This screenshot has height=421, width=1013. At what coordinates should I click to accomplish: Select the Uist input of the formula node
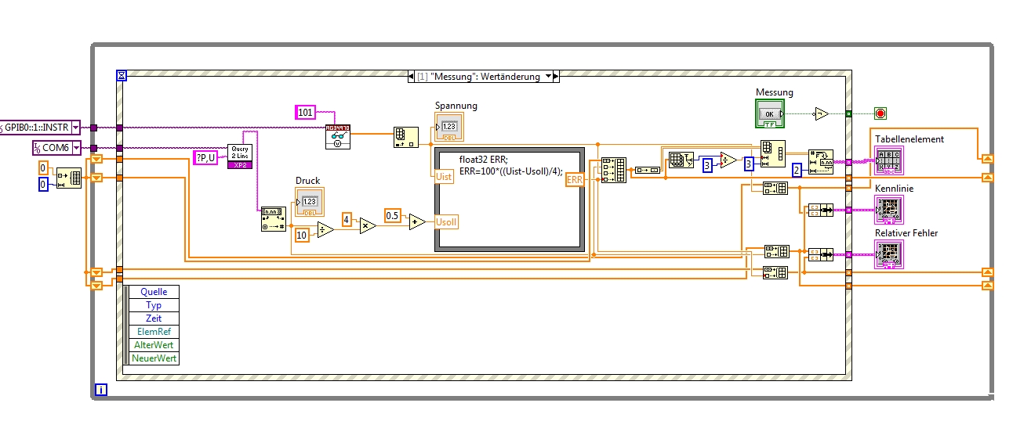click(x=444, y=177)
